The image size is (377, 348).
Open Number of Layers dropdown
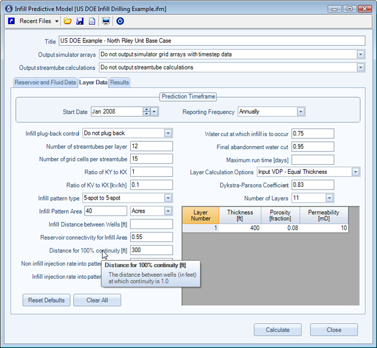(329, 198)
